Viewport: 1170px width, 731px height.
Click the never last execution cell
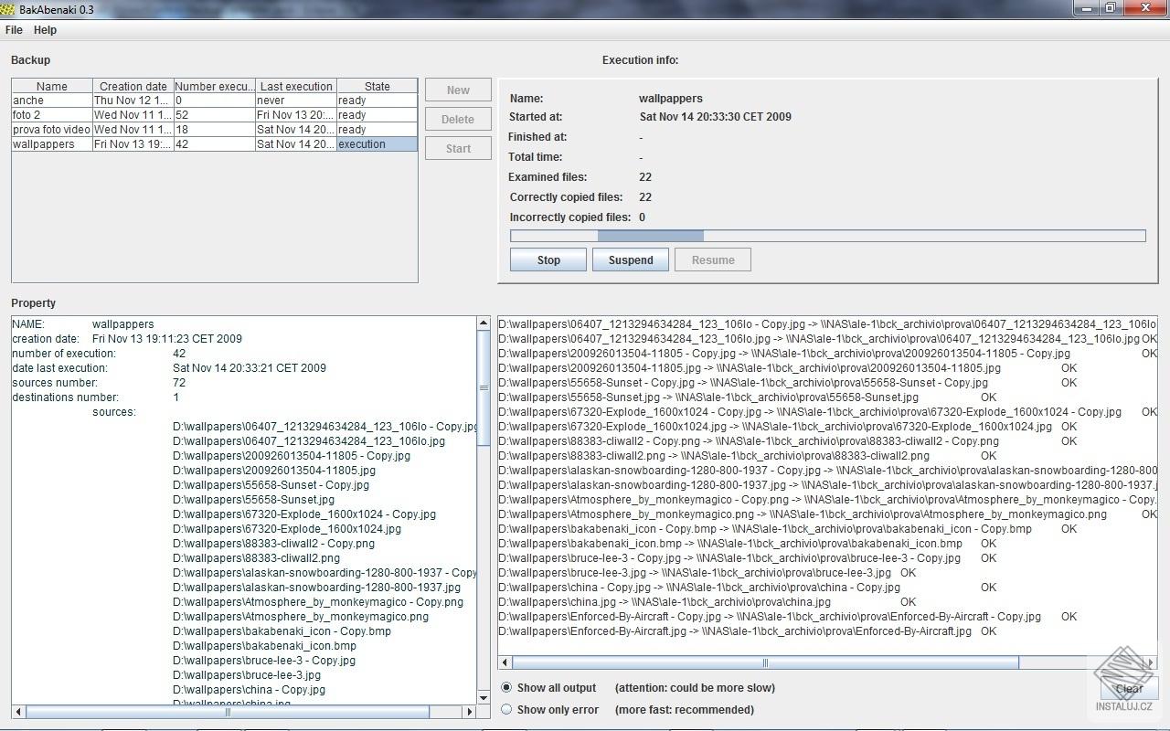tap(296, 101)
